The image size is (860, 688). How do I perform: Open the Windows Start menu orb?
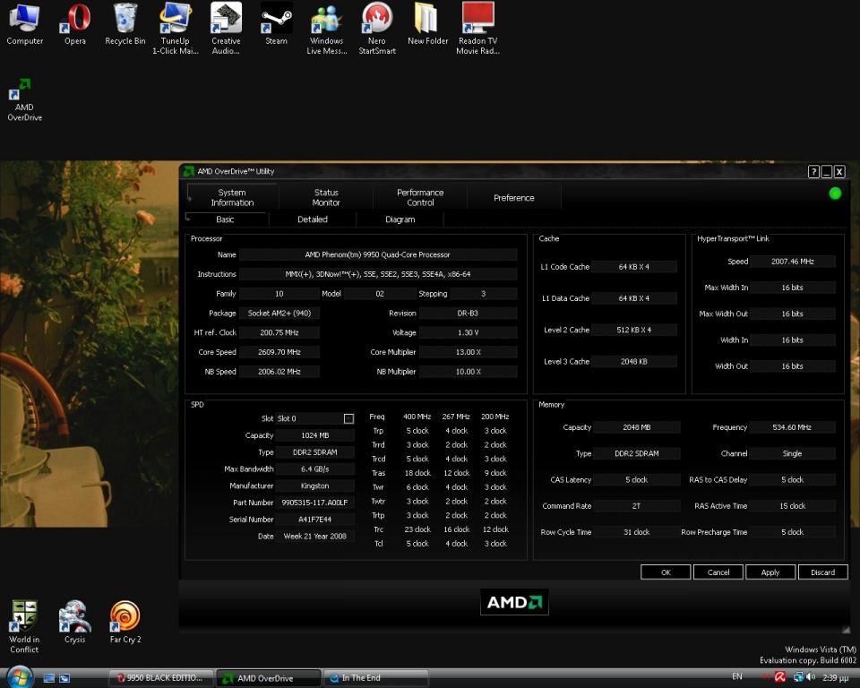pos(20,677)
